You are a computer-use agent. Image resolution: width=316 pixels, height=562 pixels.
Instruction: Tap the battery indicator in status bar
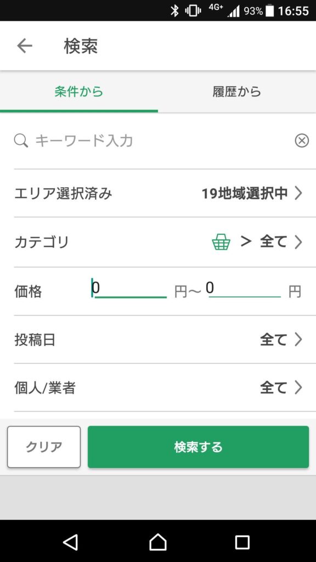[x=269, y=11]
